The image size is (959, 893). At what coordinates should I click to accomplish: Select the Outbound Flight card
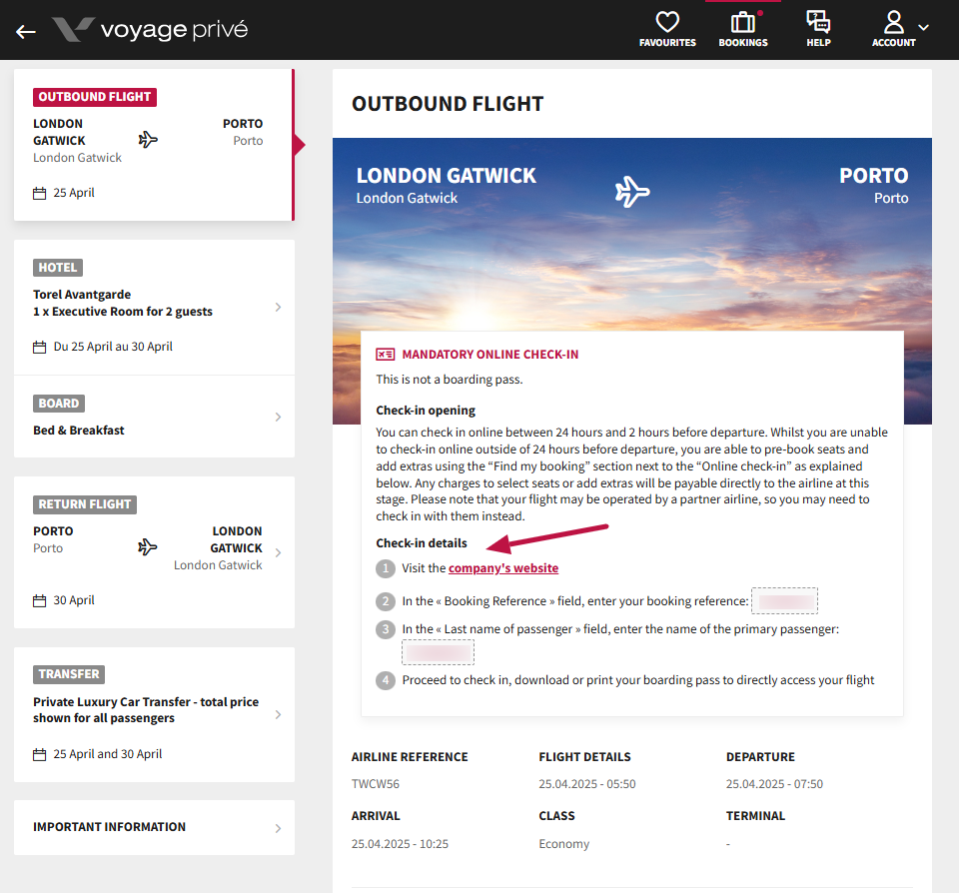pos(153,145)
